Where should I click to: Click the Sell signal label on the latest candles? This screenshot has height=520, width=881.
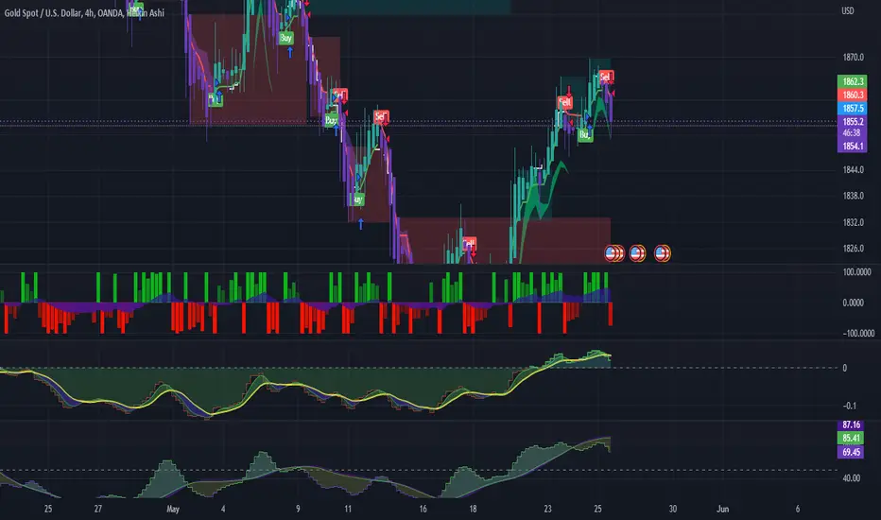click(x=606, y=76)
